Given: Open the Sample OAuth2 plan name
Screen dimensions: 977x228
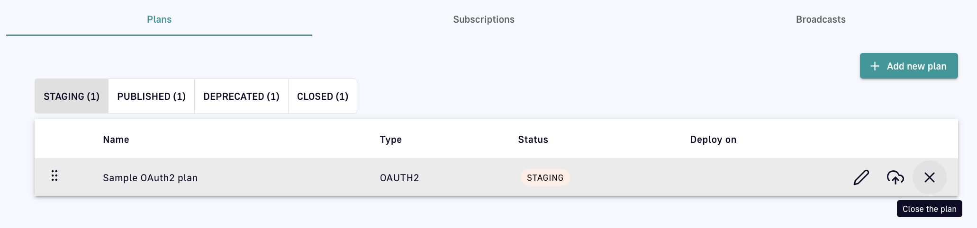Looking at the screenshot, I should coord(150,178).
